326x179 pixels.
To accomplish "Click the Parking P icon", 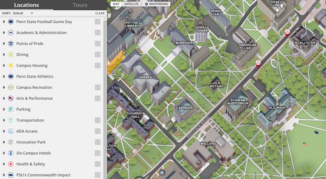I will click(x=11, y=109).
